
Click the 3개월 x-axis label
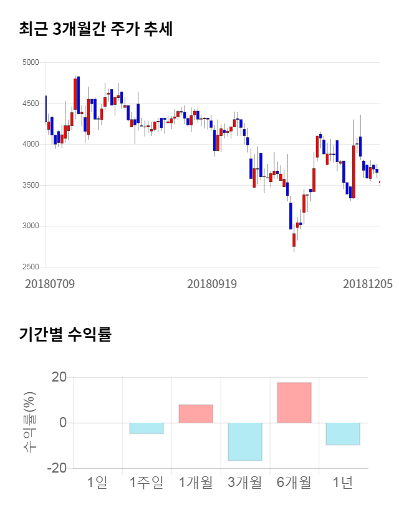[x=245, y=482]
